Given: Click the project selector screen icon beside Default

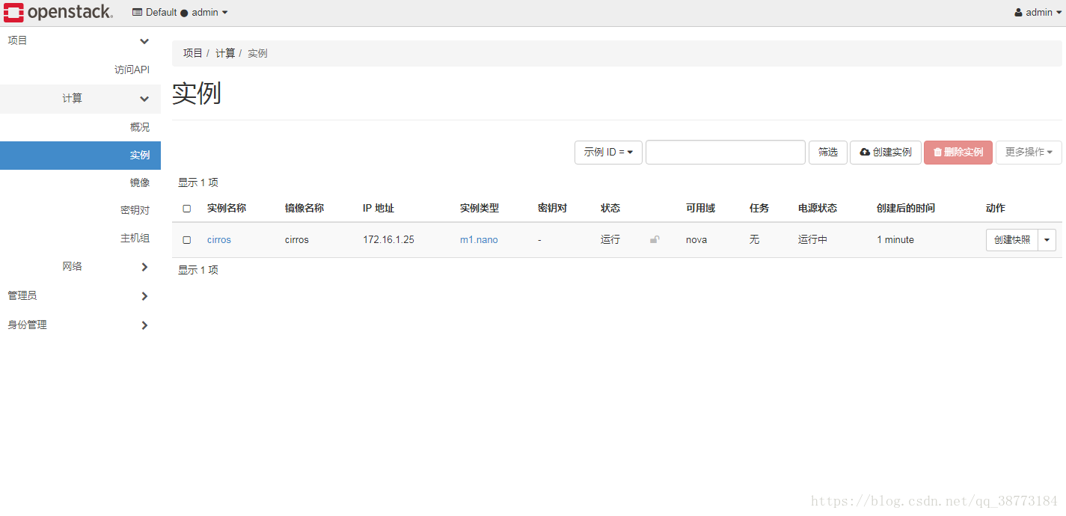Looking at the screenshot, I should tap(137, 12).
